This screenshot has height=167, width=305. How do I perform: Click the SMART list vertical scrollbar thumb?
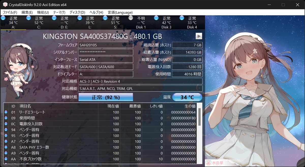click(x=200, y=117)
